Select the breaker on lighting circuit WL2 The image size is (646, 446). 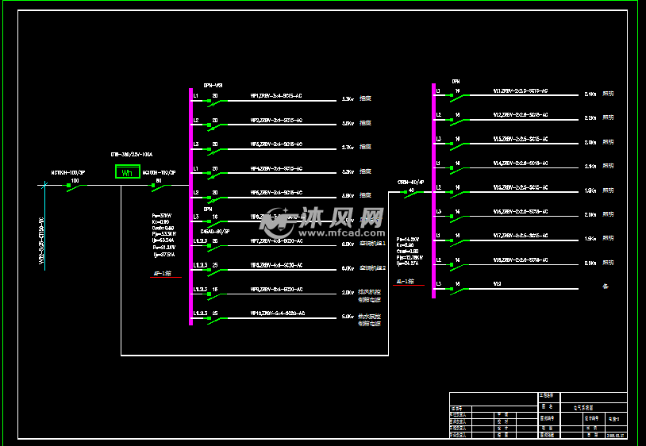[460, 121]
